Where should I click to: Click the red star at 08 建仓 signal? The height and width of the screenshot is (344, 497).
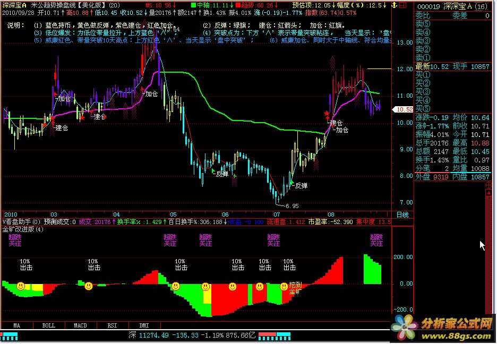(327, 113)
